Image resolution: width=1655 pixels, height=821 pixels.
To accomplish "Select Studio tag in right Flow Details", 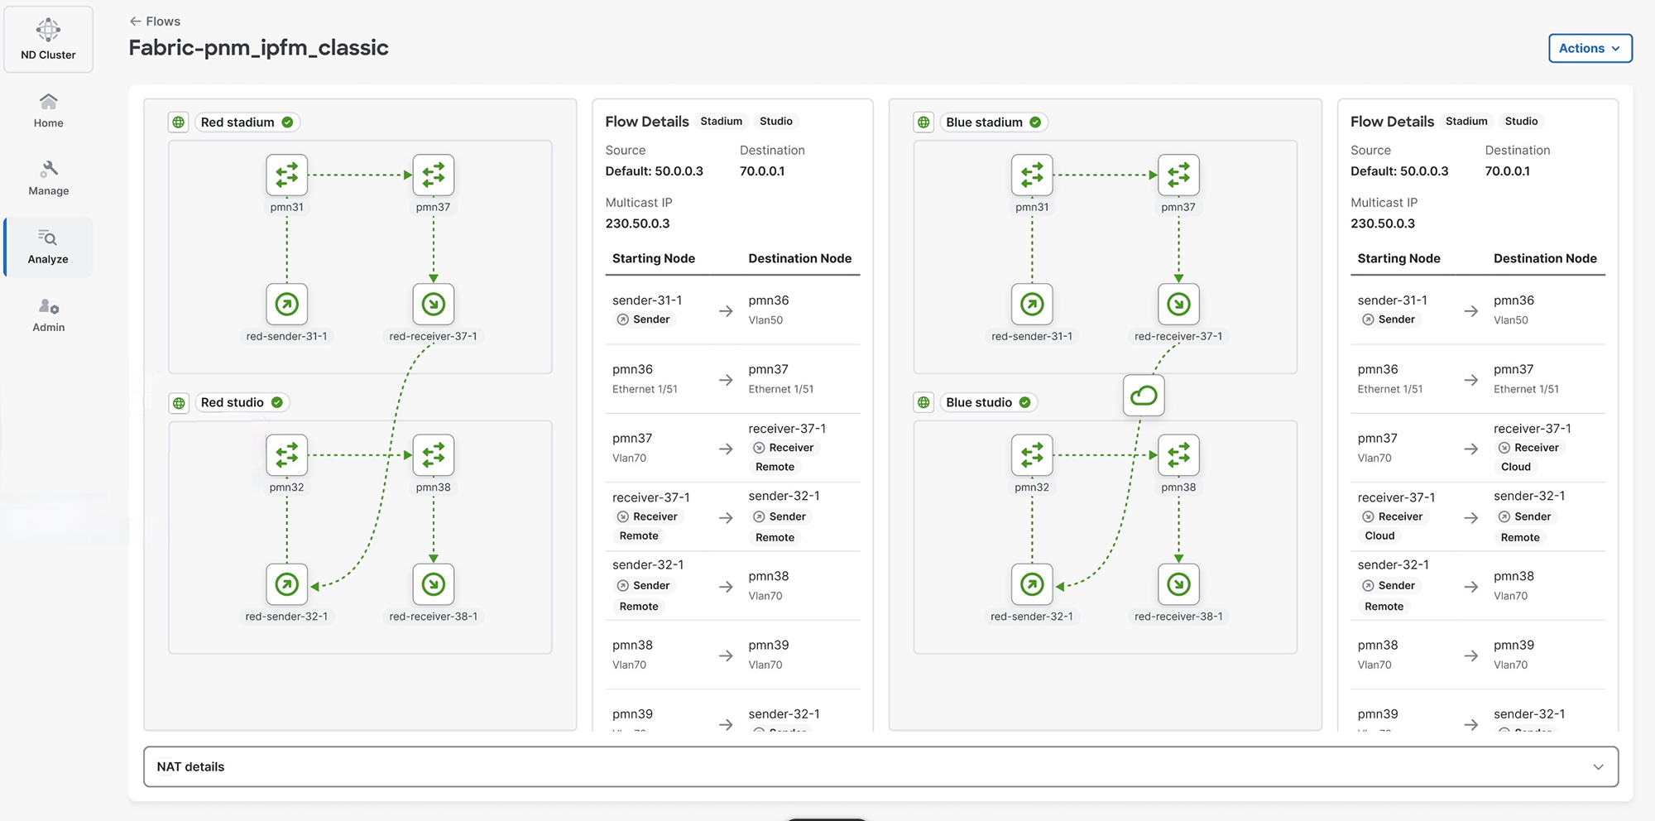I will (1521, 121).
